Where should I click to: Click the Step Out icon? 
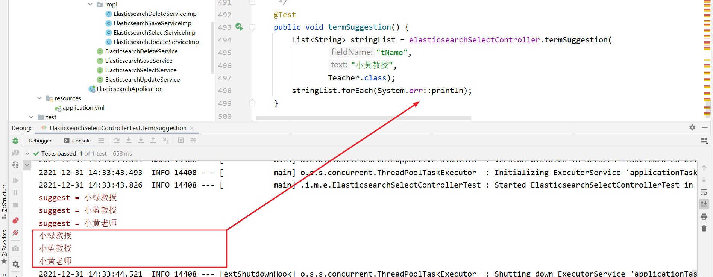click(x=153, y=140)
